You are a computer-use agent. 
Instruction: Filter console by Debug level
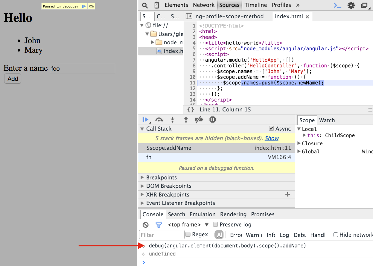coord(300,235)
